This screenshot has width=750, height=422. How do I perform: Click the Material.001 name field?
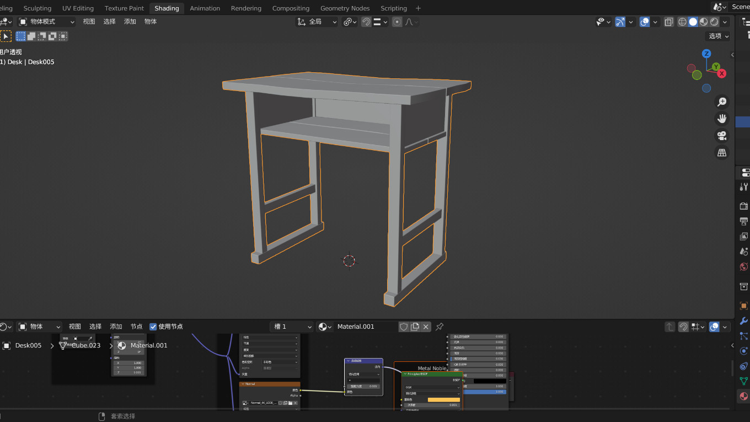point(364,327)
